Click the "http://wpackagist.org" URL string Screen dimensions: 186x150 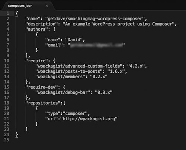tap(89, 119)
